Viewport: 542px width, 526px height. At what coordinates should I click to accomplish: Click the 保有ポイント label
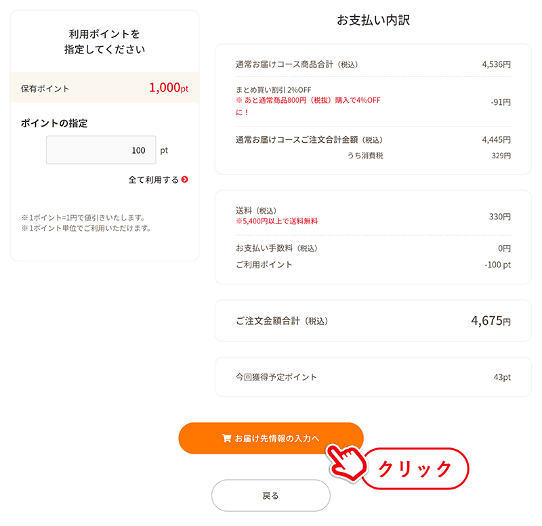[45, 89]
